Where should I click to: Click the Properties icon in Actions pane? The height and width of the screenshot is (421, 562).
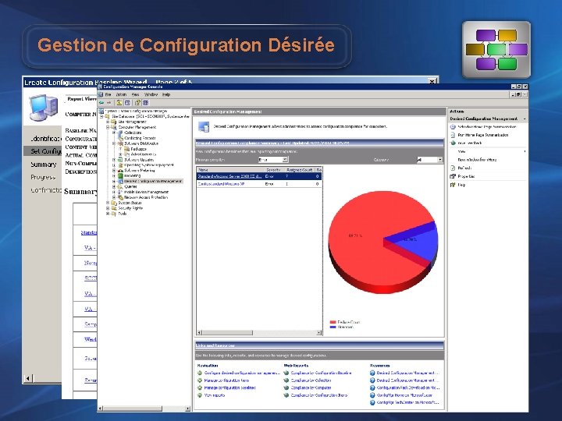click(x=453, y=176)
